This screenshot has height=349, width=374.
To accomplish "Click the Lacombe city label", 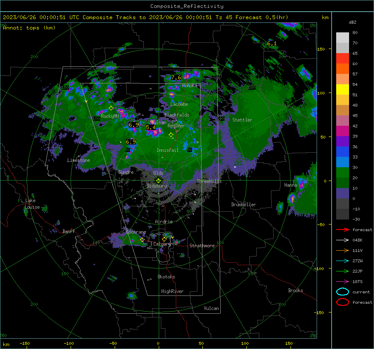I will (x=179, y=104).
